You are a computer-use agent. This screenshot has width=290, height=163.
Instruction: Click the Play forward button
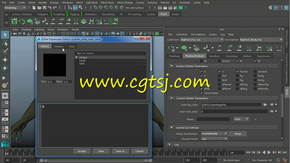click(x=269, y=152)
